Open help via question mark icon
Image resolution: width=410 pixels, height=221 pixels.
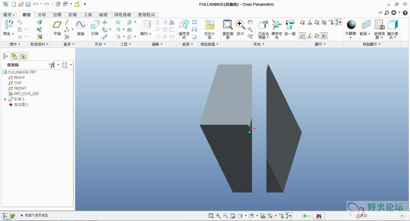(405, 13)
